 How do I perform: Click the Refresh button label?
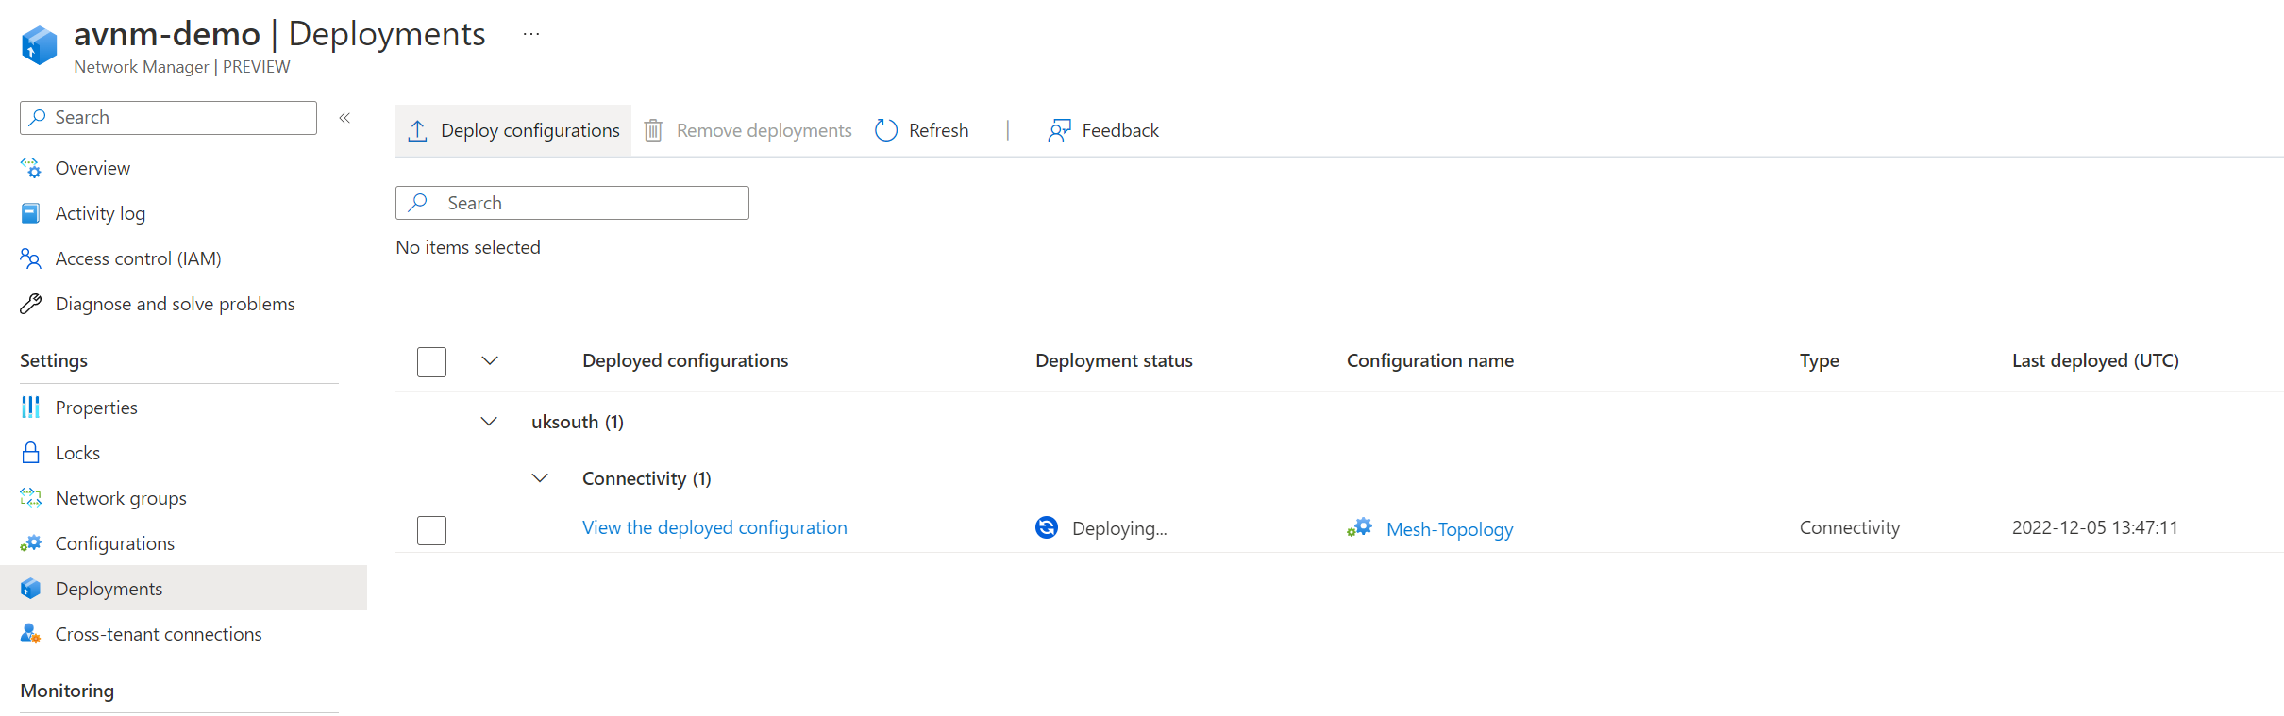938,130
